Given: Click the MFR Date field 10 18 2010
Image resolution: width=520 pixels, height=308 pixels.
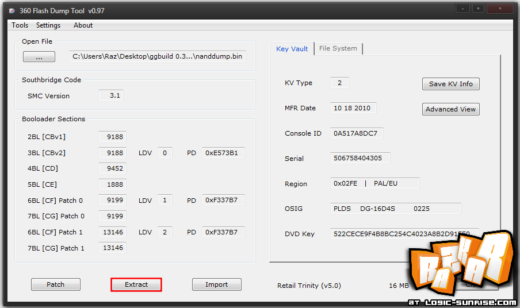Looking at the screenshot, I should coord(354,108).
